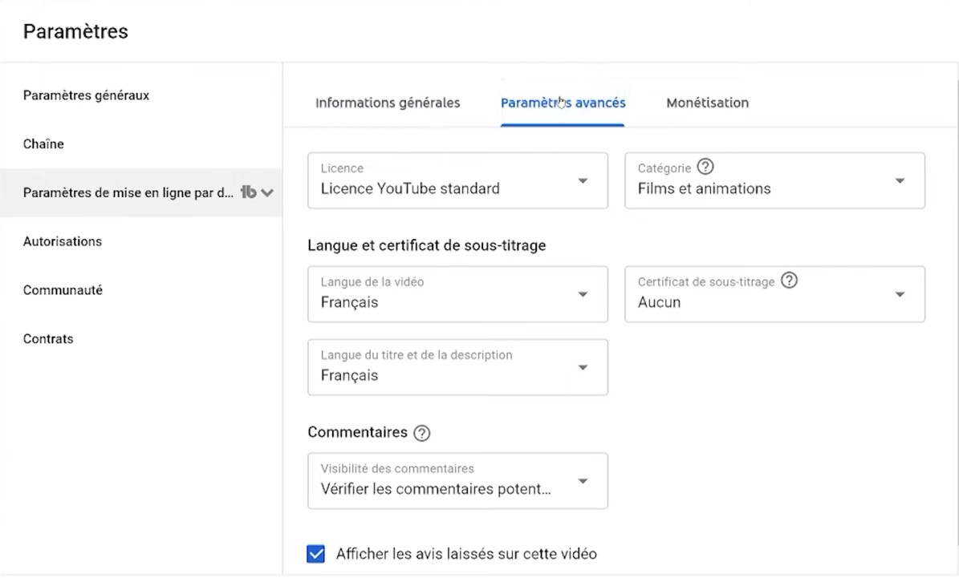Switch to the Monétisation tab

pos(708,103)
